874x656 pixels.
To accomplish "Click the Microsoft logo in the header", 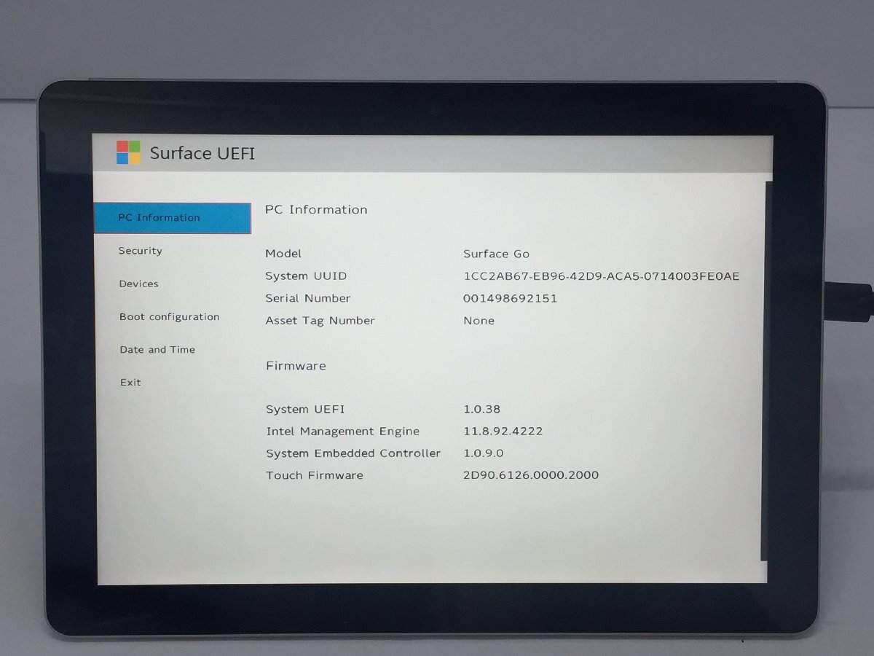I will pyautogui.click(x=128, y=152).
